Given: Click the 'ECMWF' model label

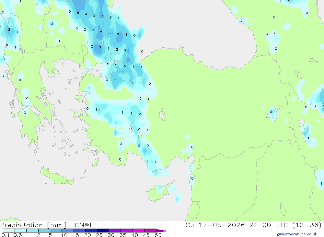Looking at the screenshot, I should click(82, 225).
